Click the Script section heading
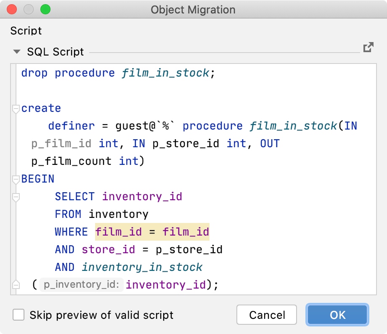The height and width of the screenshot is (334, 387). point(26,31)
